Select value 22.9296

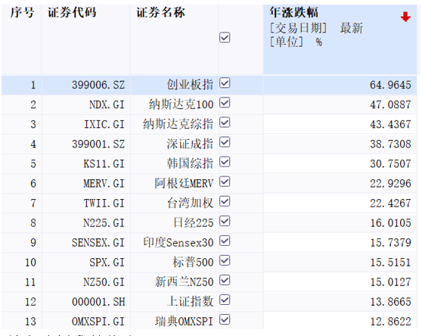click(x=390, y=184)
